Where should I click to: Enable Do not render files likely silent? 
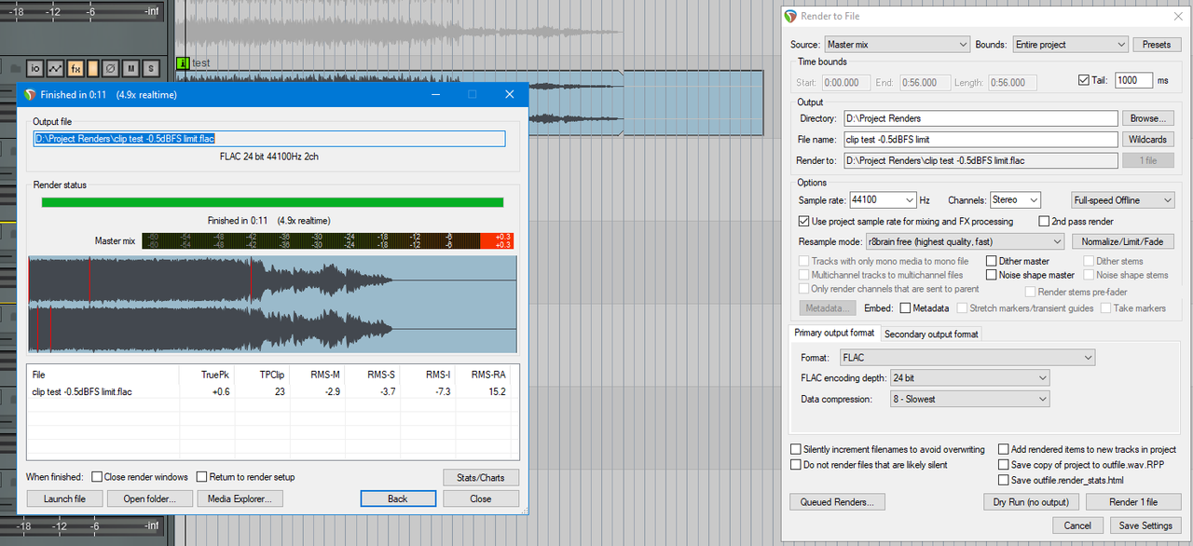click(x=796, y=464)
